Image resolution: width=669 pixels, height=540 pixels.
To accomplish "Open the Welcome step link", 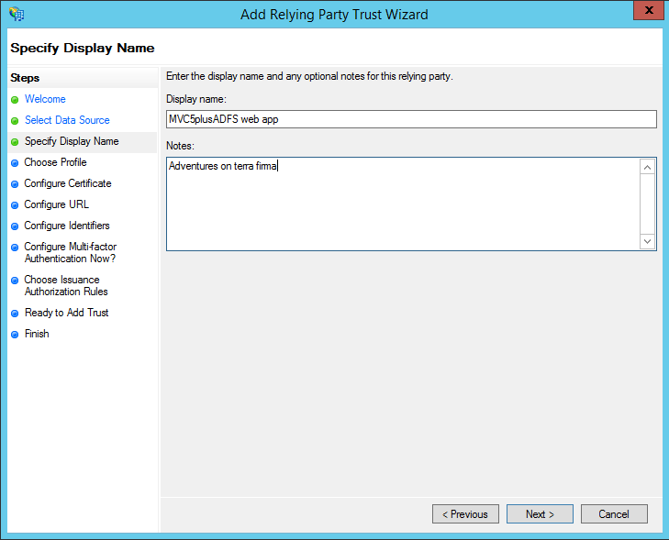I will point(45,99).
